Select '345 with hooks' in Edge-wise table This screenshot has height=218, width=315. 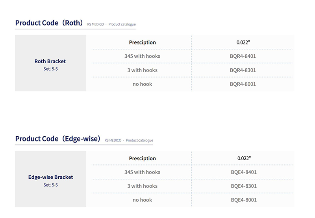click(x=142, y=172)
